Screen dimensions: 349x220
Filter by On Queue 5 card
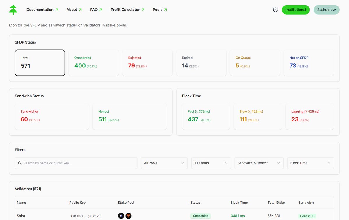point(255,63)
